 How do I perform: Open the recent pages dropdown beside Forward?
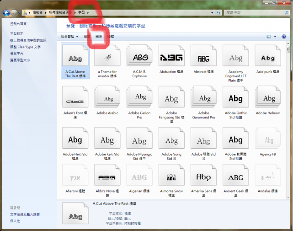click(x=20, y=13)
